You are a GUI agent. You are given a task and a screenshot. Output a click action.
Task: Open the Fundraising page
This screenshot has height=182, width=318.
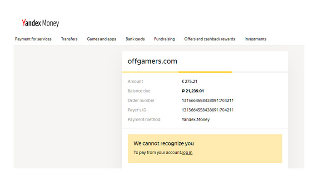coord(164,39)
